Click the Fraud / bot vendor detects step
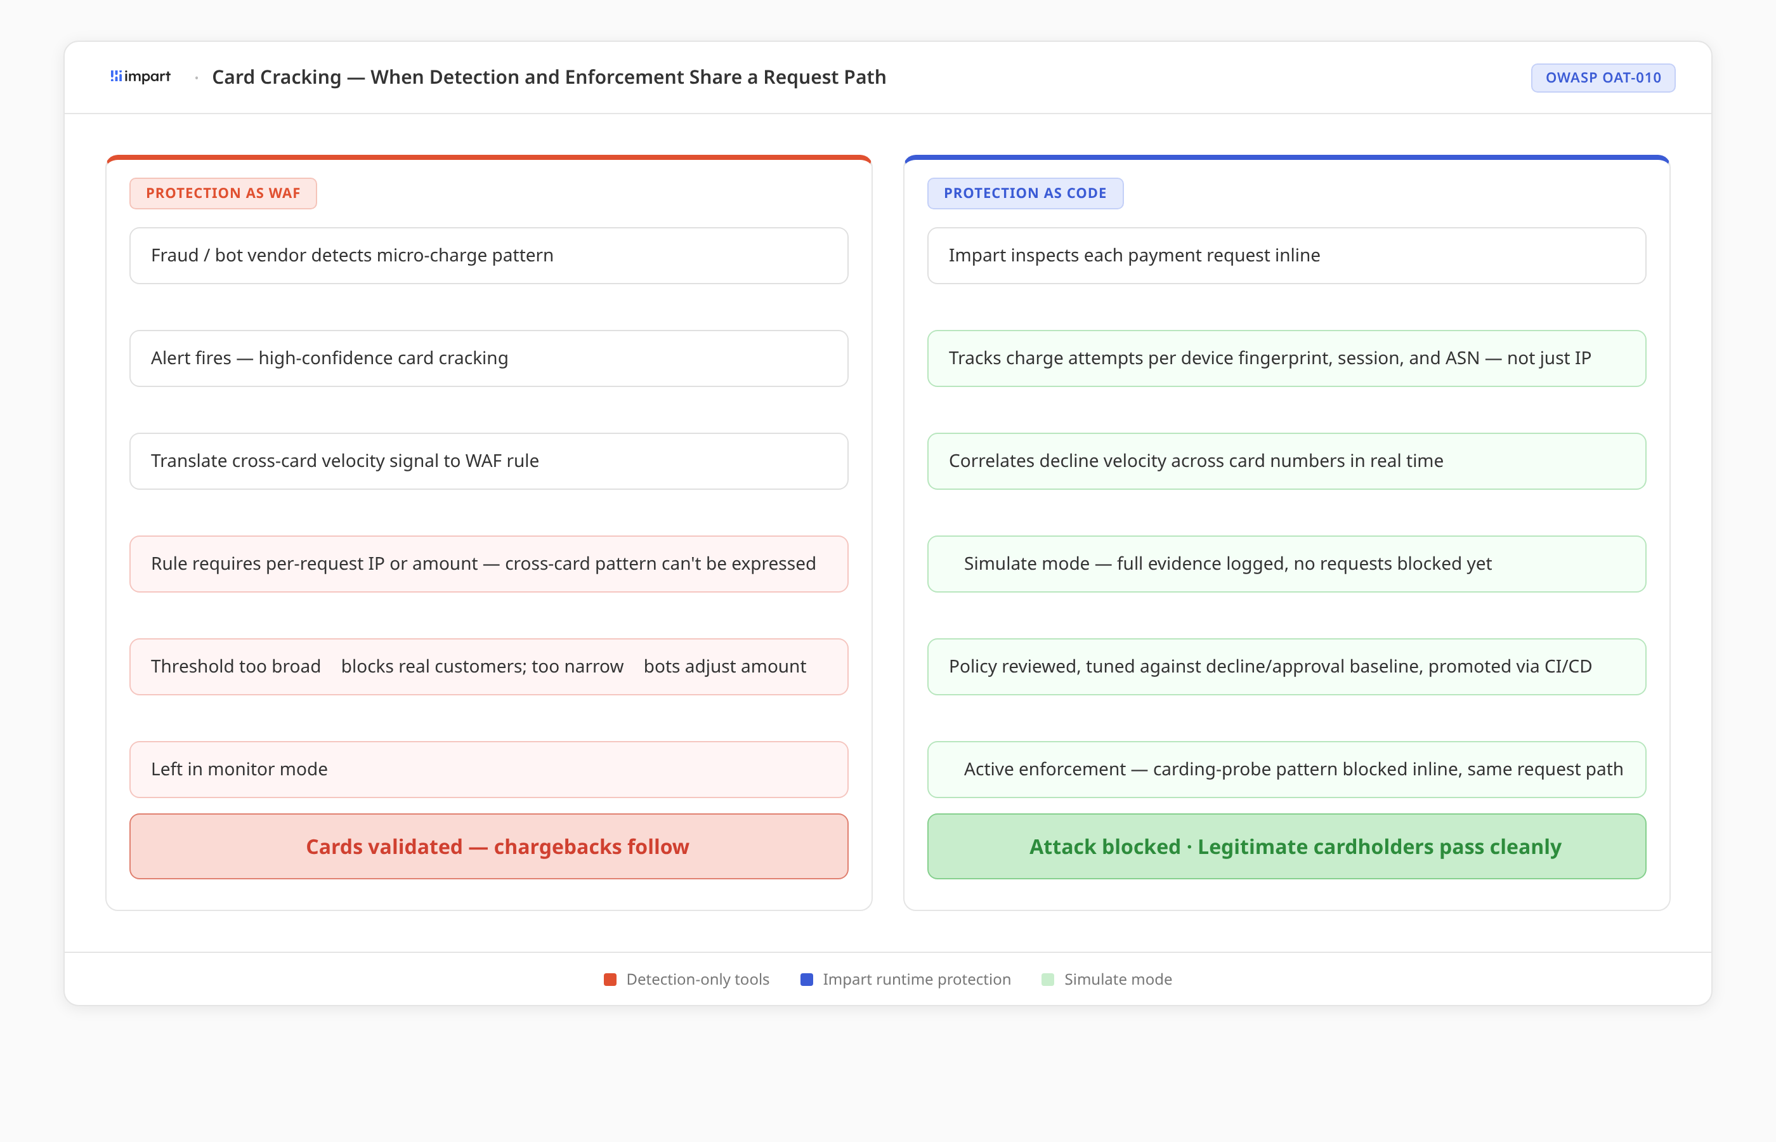The image size is (1776, 1142). point(488,256)
